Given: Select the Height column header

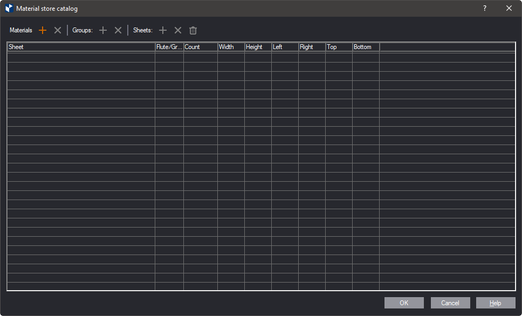Looking at the screenshot, I should pos(258,47).
